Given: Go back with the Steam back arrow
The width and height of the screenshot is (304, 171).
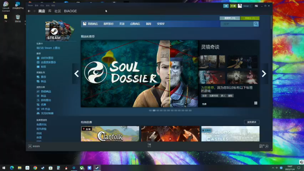Looking at the screenshot, I should click(x=29, y=11).
